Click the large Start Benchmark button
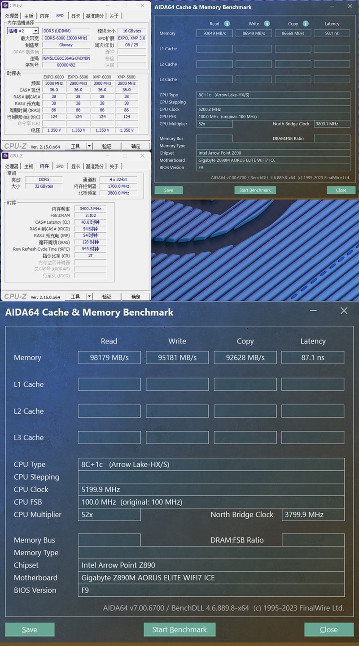359x646 pixels. click(179, 629)
